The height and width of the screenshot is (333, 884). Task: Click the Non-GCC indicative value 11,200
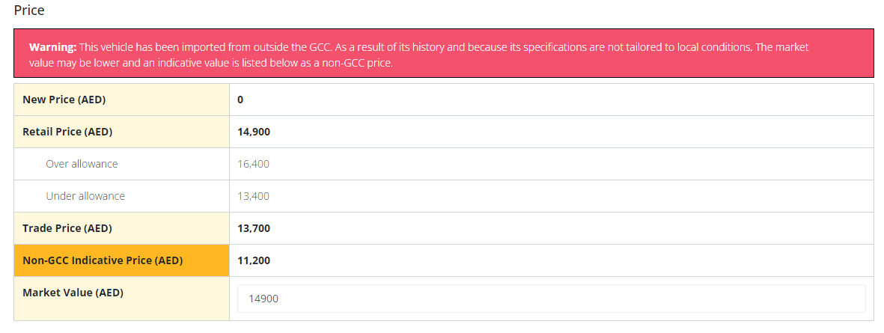[254, 260]
